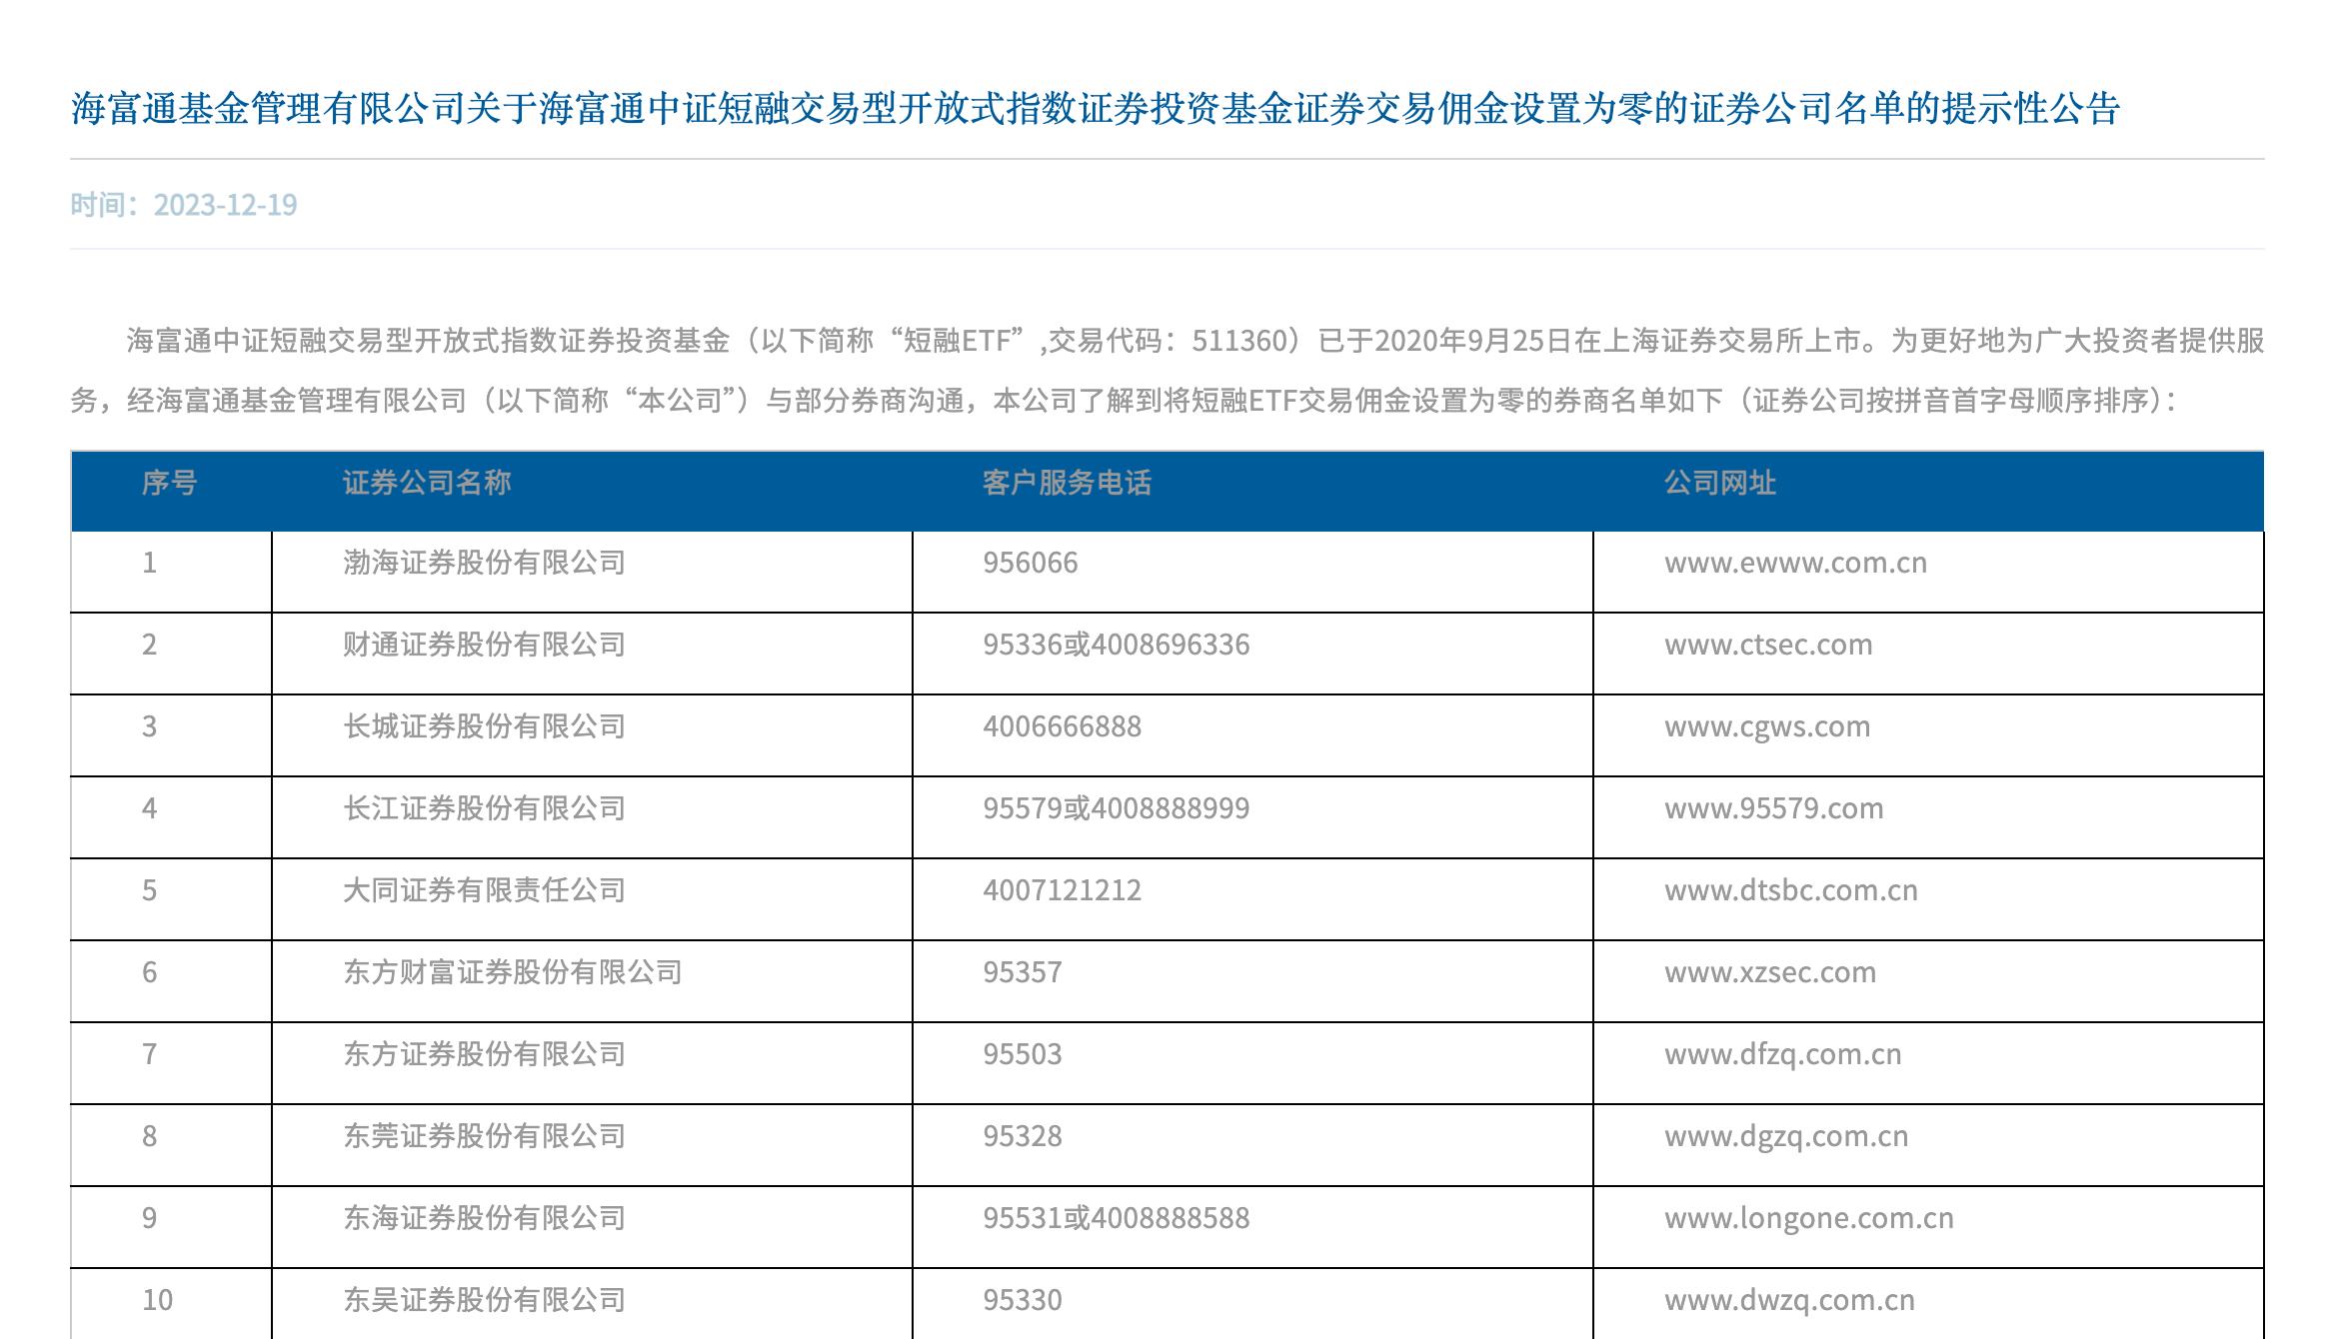Click the announcement title about 海富通中证短融 ETF
The height and width of the screenshot is (1339, 2335).
[1096, 108]
